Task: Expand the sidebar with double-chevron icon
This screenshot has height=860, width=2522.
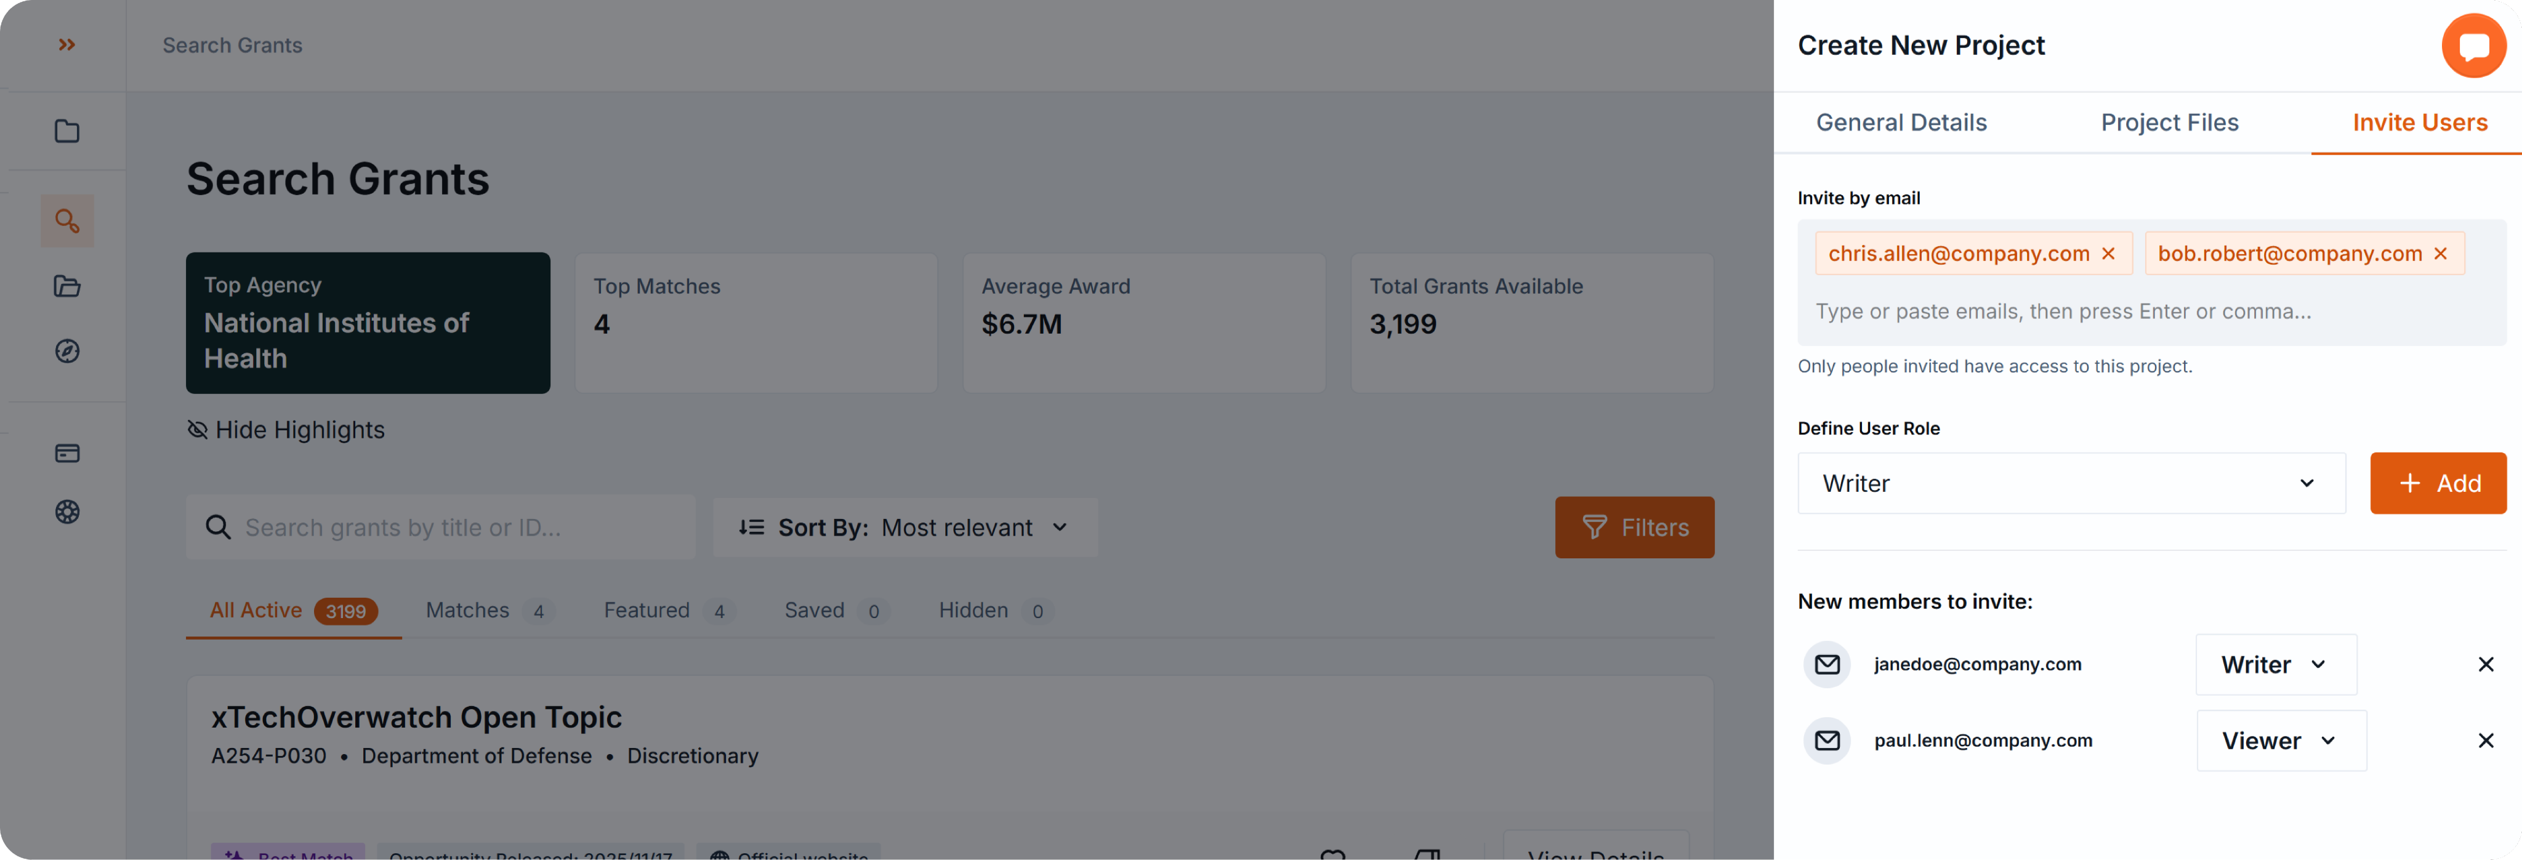Action: [66, 45]
